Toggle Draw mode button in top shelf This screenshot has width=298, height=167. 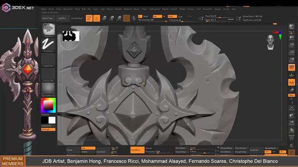pos(96,18)
